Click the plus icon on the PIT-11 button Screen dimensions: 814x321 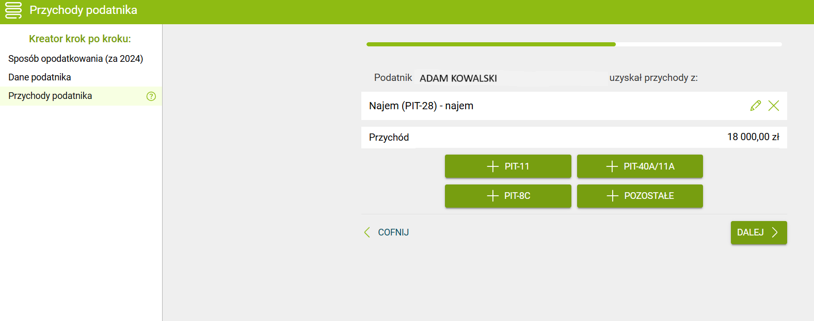(x=493, y=166)
